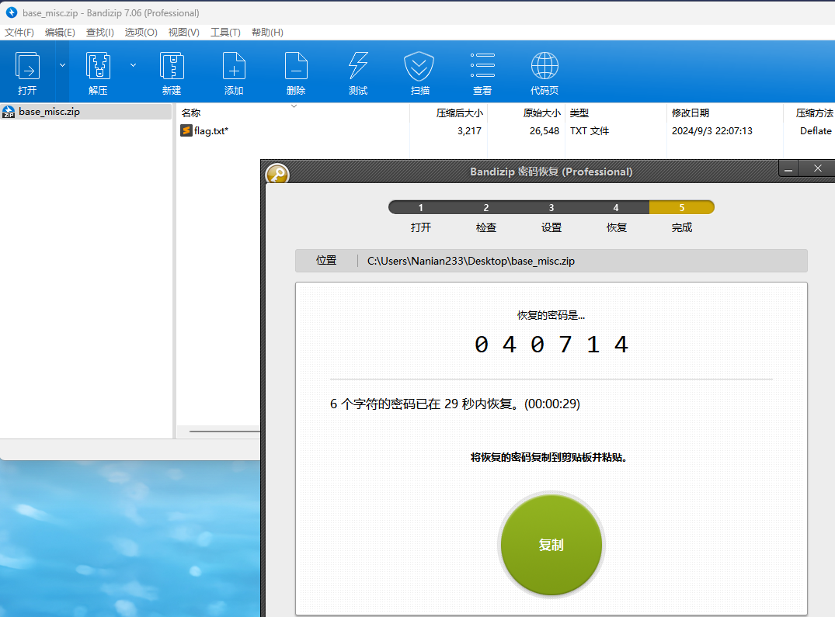Image resolution: width=835 pixels, height=617 pixels.
Task: Click the 2024/9/3 22:07:13 date cell
Action: [x=712, y=131]
